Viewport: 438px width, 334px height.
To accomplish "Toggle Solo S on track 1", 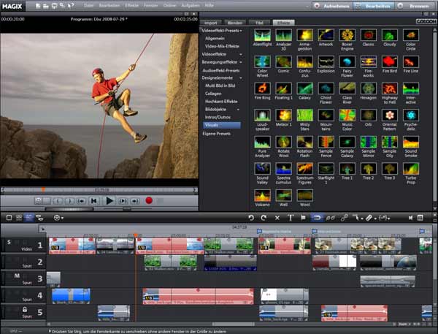I will click(x=9, y=242).
